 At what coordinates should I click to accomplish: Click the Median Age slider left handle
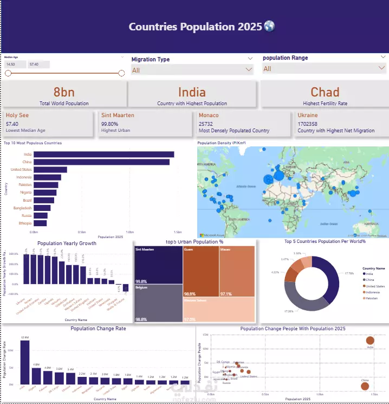coord(8,73)
